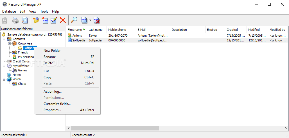Click the Taylor last name cell

pos(93,36)
